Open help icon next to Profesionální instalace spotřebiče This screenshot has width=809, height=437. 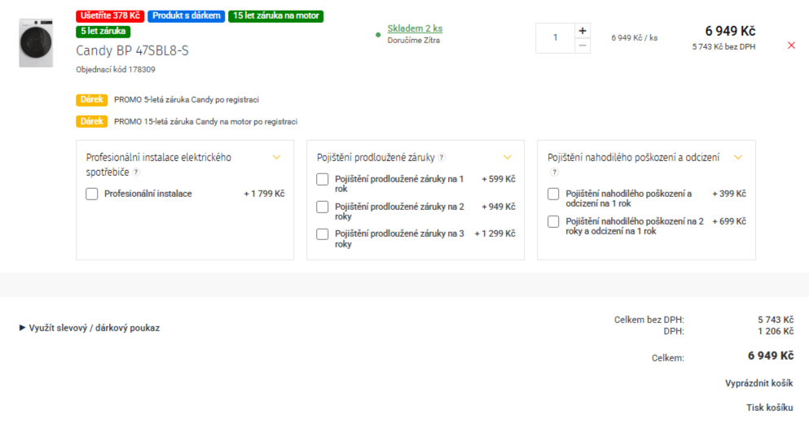pos(136,173)
